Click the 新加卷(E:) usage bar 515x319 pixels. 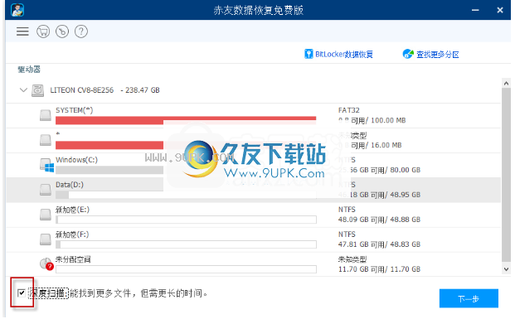coord(186,220)
